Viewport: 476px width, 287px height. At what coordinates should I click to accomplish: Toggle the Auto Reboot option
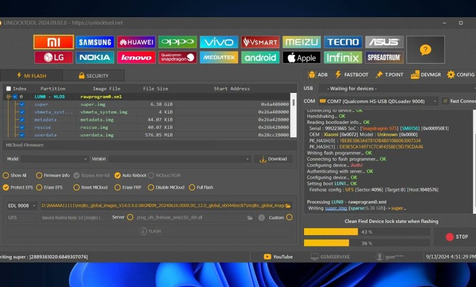pyautogui.click(x=117, y=175)
